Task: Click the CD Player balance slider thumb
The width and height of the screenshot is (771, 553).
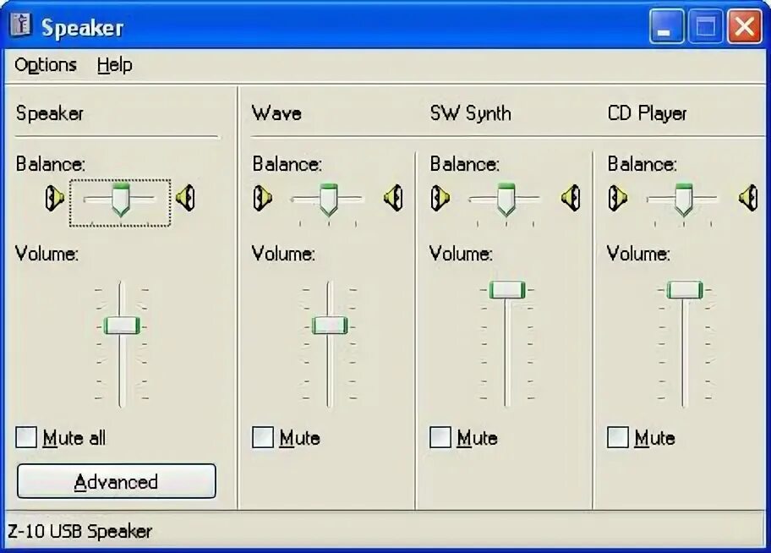Action: point(684,200)
